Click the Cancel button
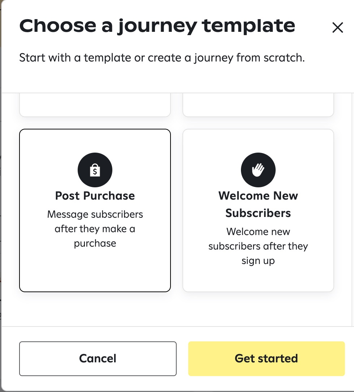Viewport: 354px width, 392px height. [x=98, y=358]
